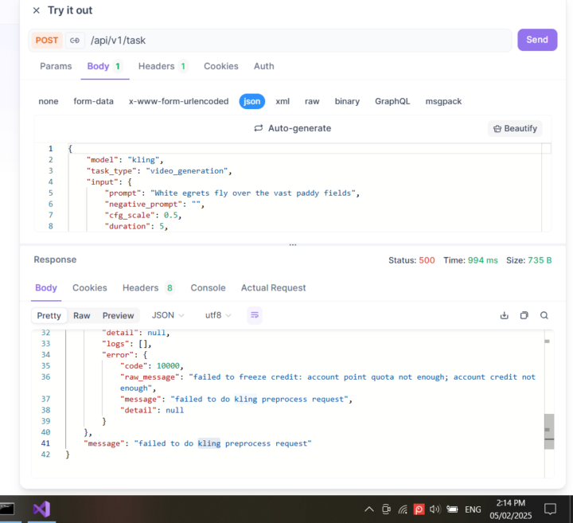Open the ENG language selector
573x523 pixels.
[x=473, y=509]
